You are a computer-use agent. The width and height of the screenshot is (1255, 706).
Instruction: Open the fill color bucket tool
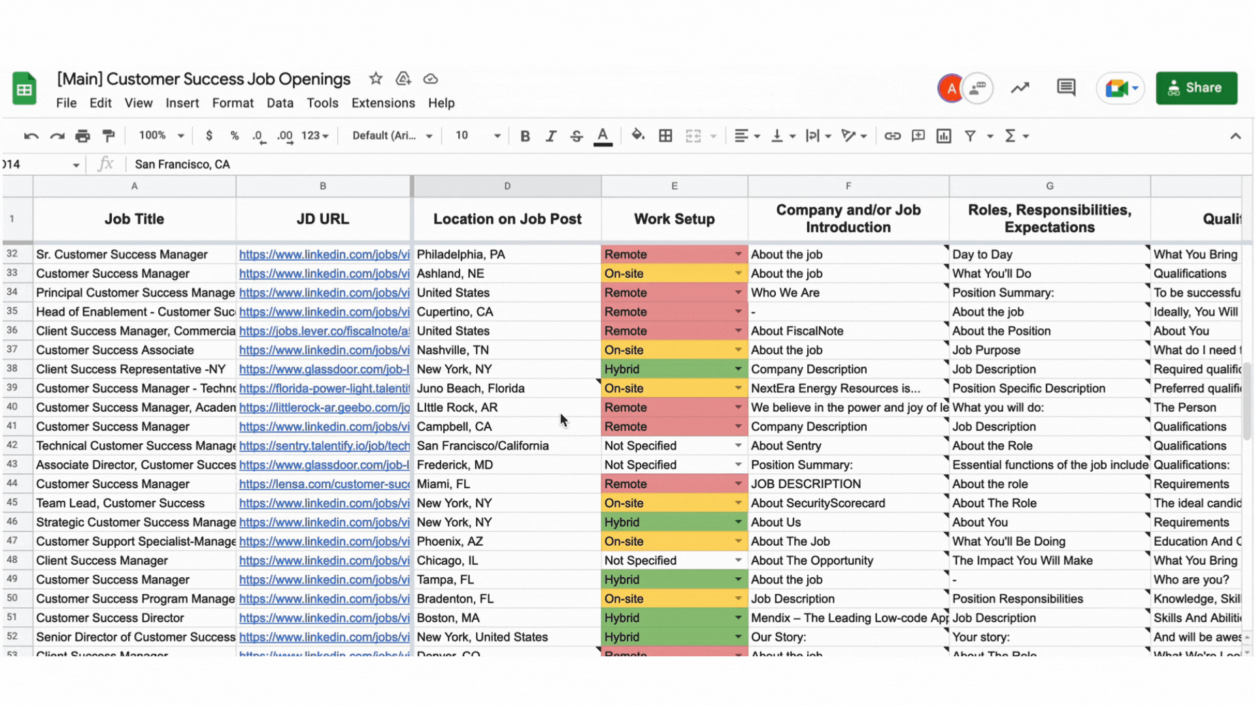pyautogui.click(x=638, y=135)
